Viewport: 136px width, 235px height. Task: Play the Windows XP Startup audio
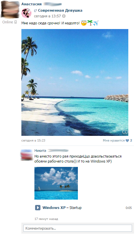(38, 208)
